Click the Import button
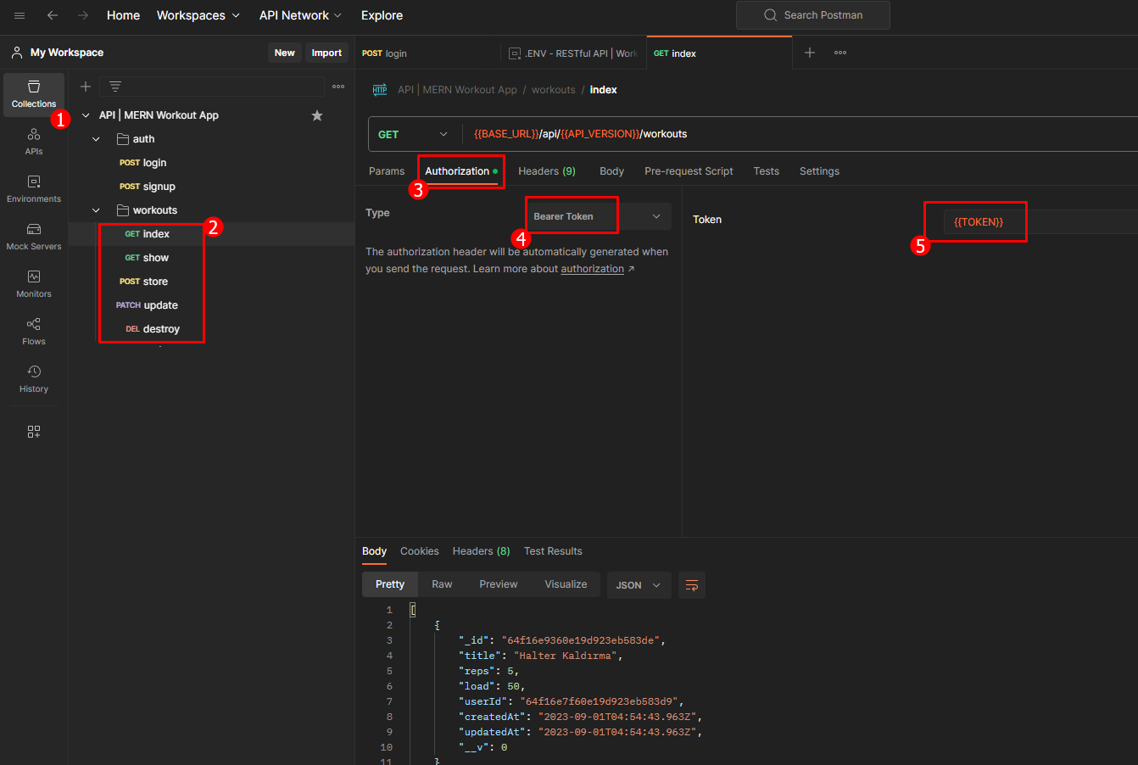The image size is (1138, 765). coord(326,53)
